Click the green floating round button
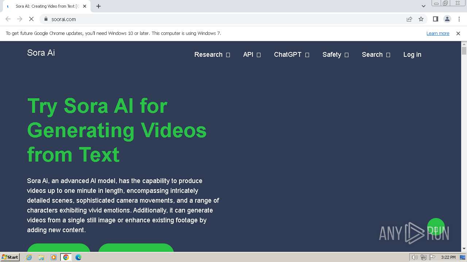The width and height of the screenshot is (467, 262). [436, 227]
